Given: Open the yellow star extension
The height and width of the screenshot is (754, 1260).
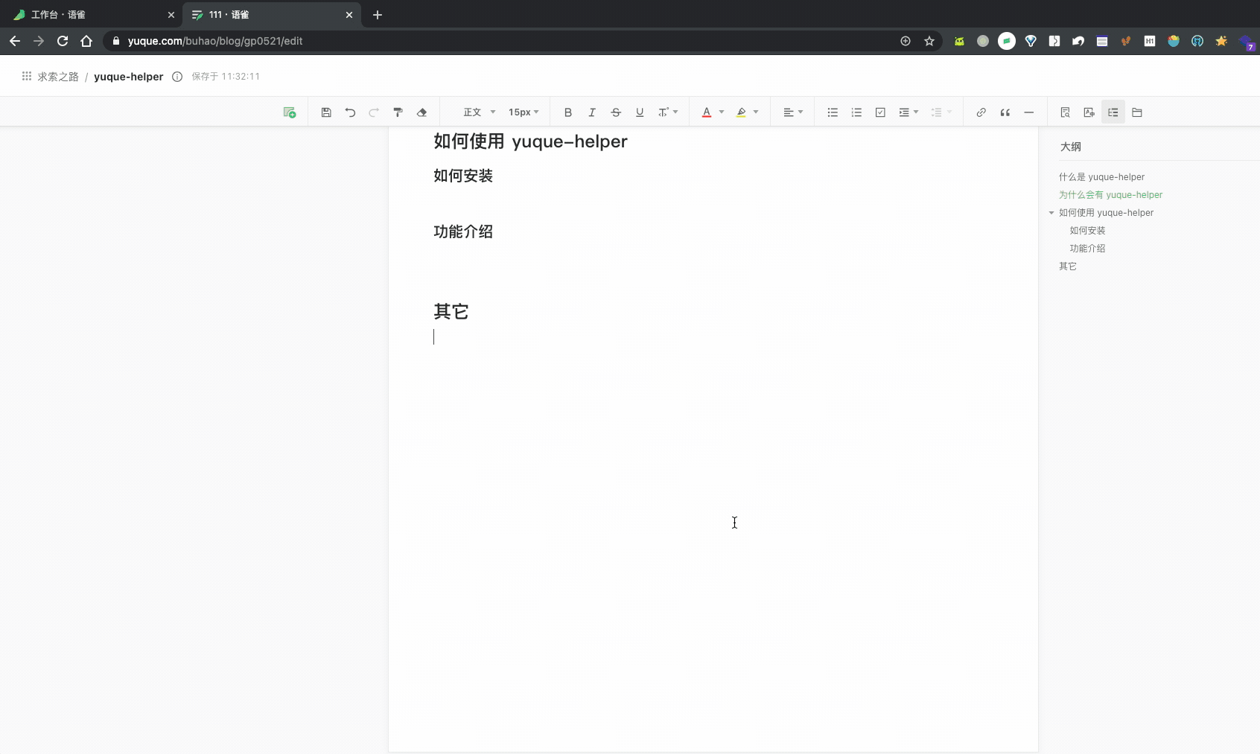Looking at the screenshot, I should [1221, 41].
